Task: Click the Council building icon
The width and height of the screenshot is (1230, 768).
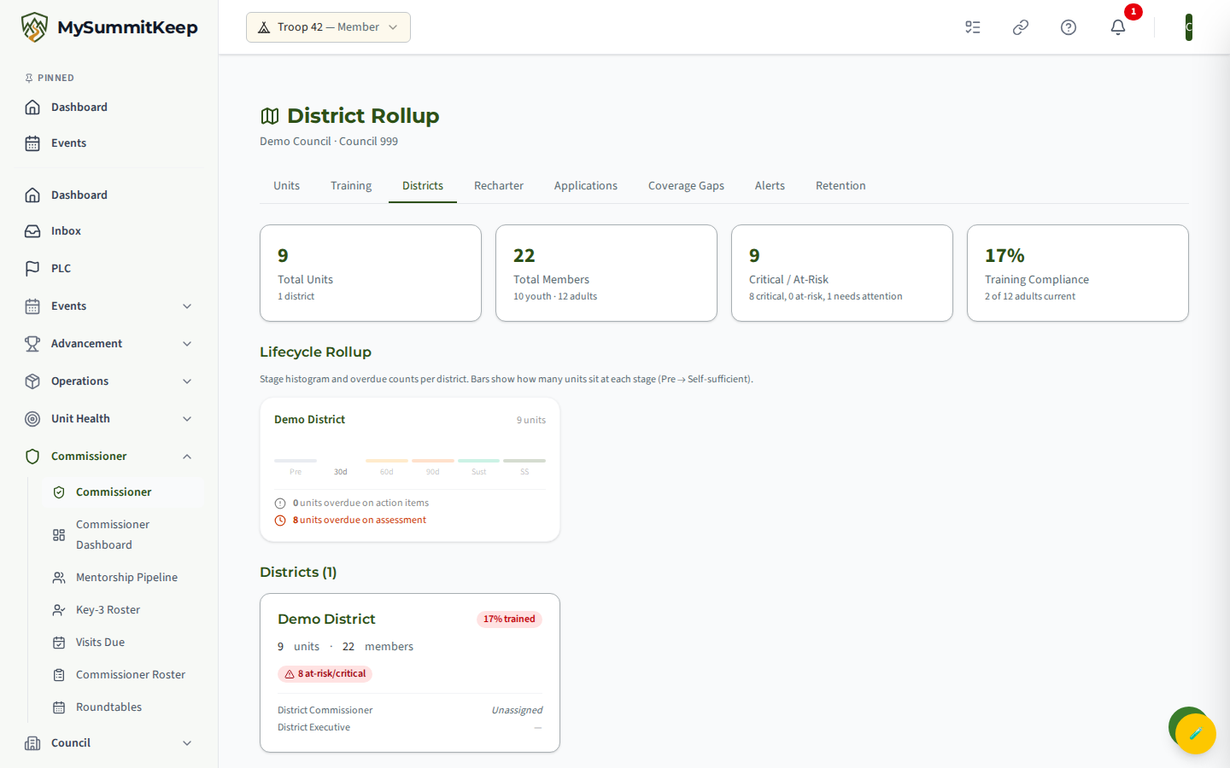Action: point(32,743)
